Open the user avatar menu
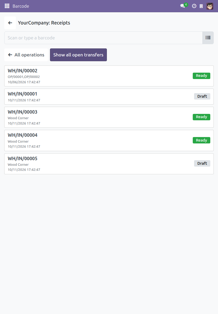This screenshot has width=218, height=314. click(x=210, y=6)
